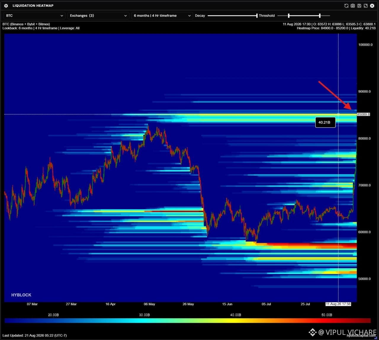Expand the heatmap panel to fullscreen
The width and height of the screenshot is (379, 340).
point(366,6)
